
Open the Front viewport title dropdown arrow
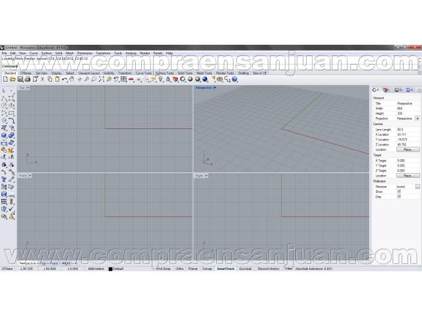click(x=30, y=176)
